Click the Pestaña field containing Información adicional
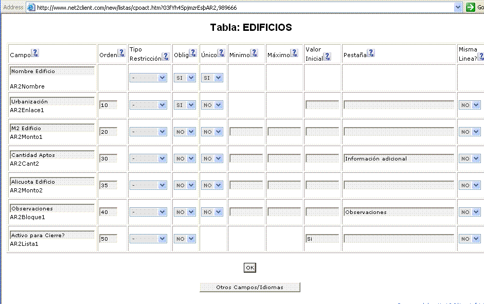Image resolution: width=484 pixels, height=304 pixels. [399, 158]
